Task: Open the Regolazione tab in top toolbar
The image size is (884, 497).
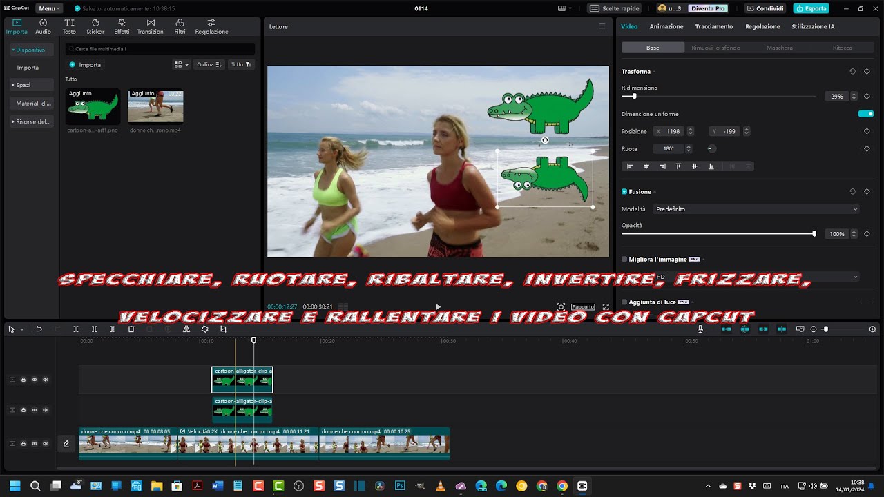Action: [211, 26]
